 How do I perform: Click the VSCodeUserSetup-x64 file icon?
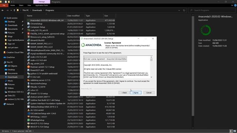click(x=29, y=113)
